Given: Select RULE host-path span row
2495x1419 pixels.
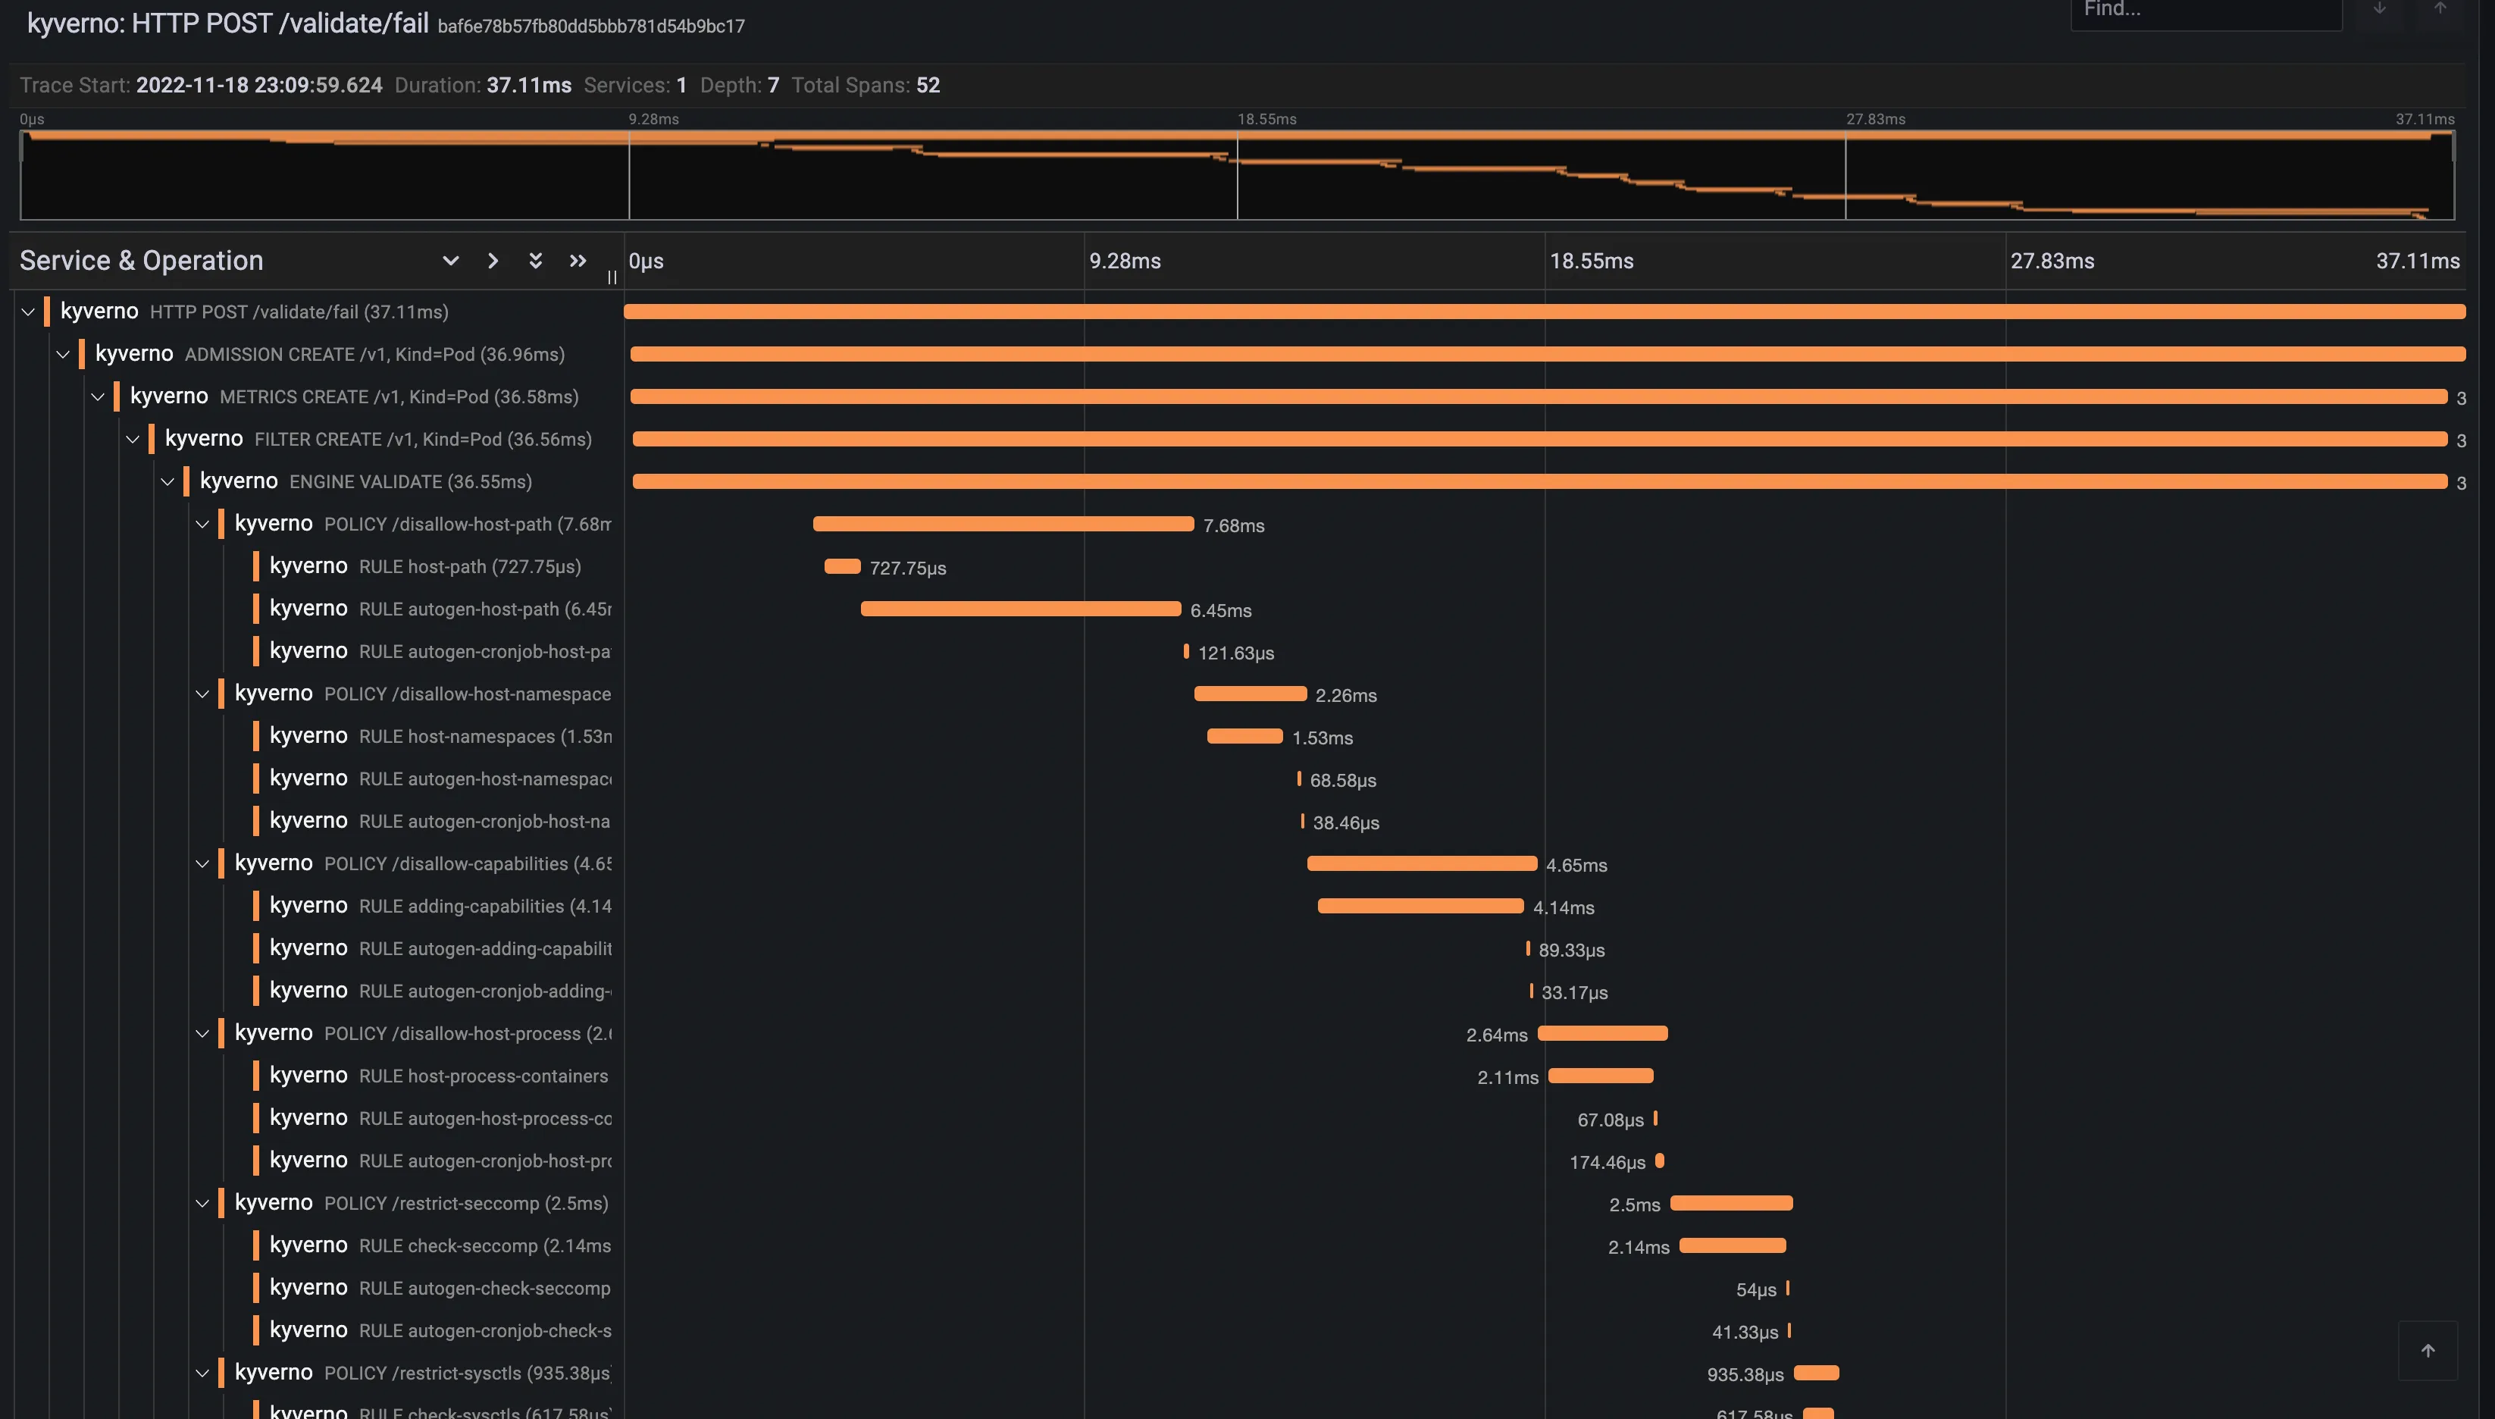Looking at the screenshot, I should click(x=470, y=567).
